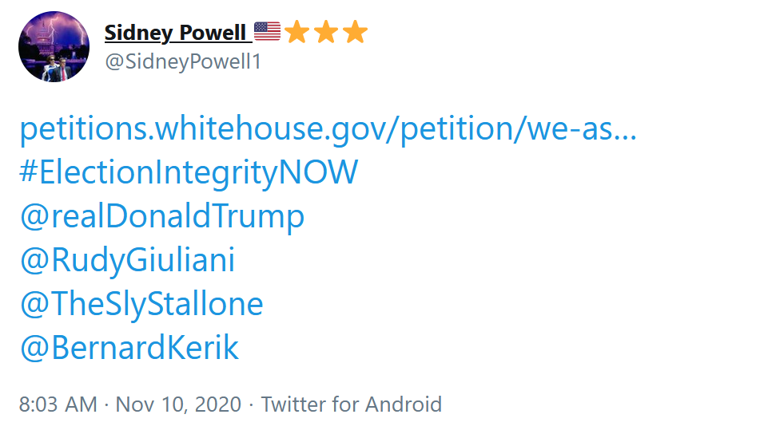Click the 8:03 AM tweet timestamp
Screen dimensions: 776x434
[x=58, y=404]
